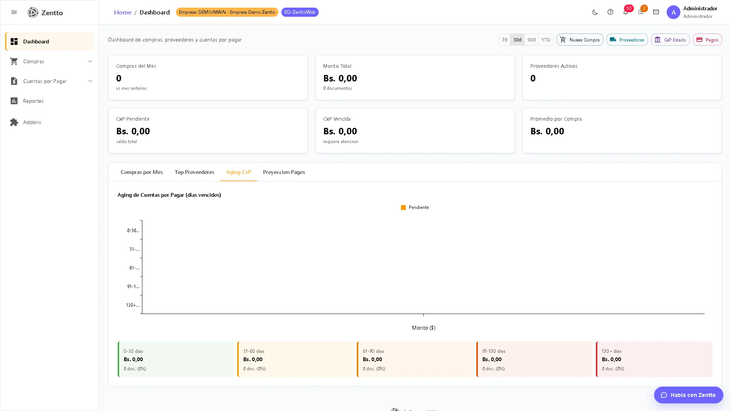Click the card icon in Pagos button
Image resolution: width=731 pixels, height=411 pixels.
pos(699,40)
